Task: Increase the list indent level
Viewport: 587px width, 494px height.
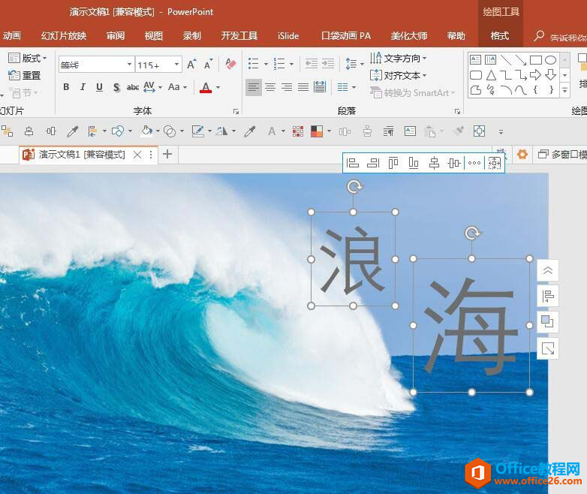Action: 328,64
